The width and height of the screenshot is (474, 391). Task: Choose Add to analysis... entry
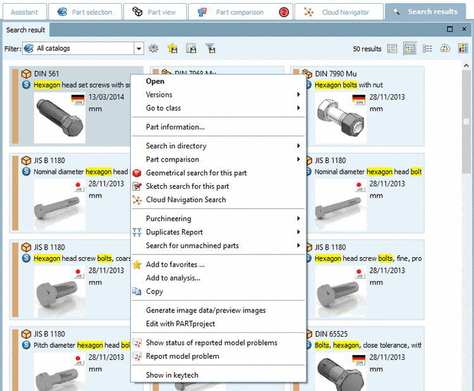[219, 278]
